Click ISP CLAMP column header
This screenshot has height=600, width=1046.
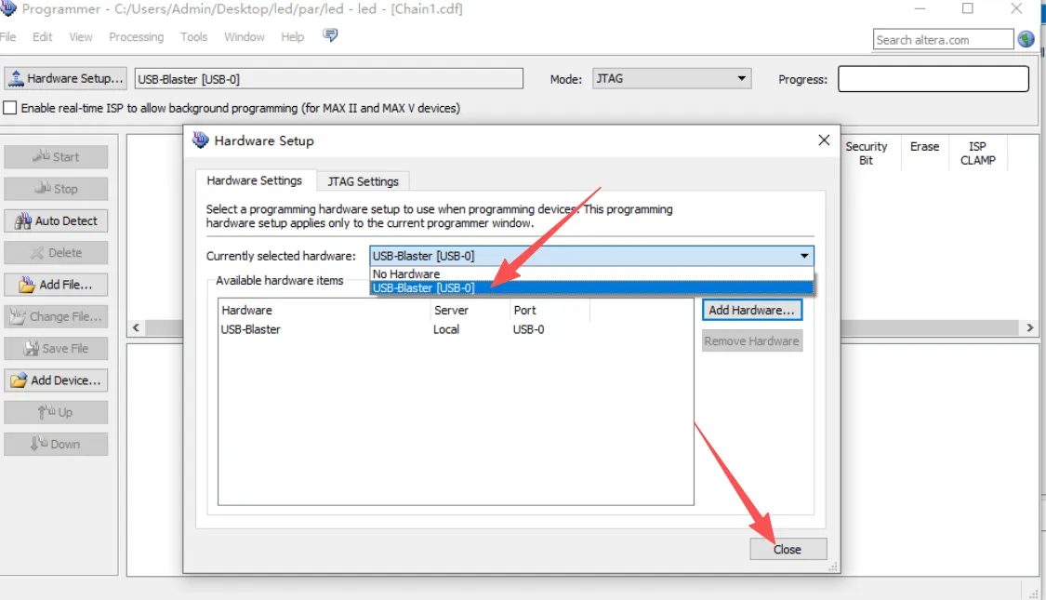tap(978, 153)
